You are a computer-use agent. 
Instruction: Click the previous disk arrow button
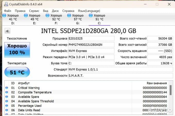click(x=7, y=31)
